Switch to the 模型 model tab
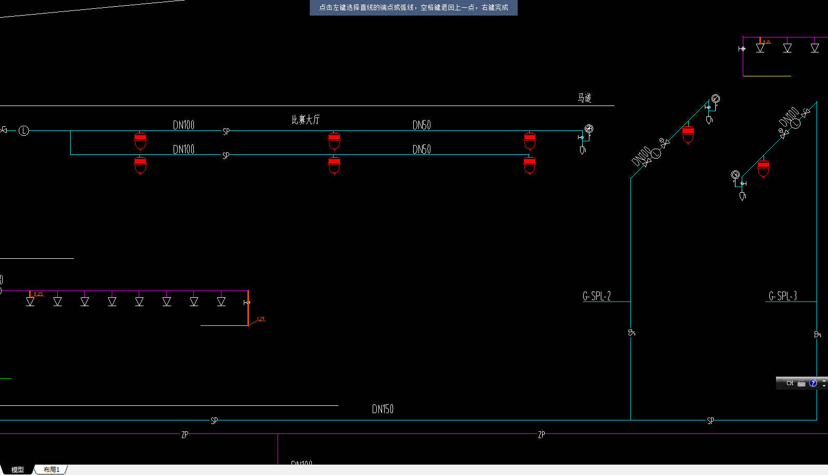 17,469
